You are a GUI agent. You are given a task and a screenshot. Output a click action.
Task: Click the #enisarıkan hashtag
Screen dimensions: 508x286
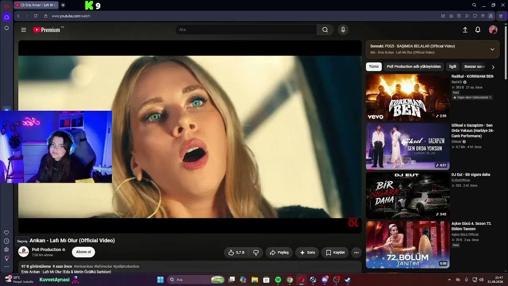click(x=83, y=267)
